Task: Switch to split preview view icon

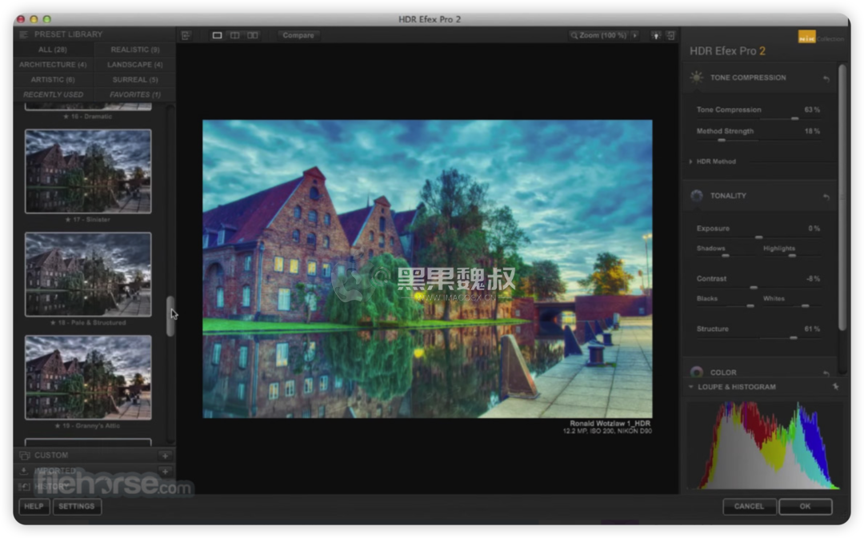Action: [234, 35]
